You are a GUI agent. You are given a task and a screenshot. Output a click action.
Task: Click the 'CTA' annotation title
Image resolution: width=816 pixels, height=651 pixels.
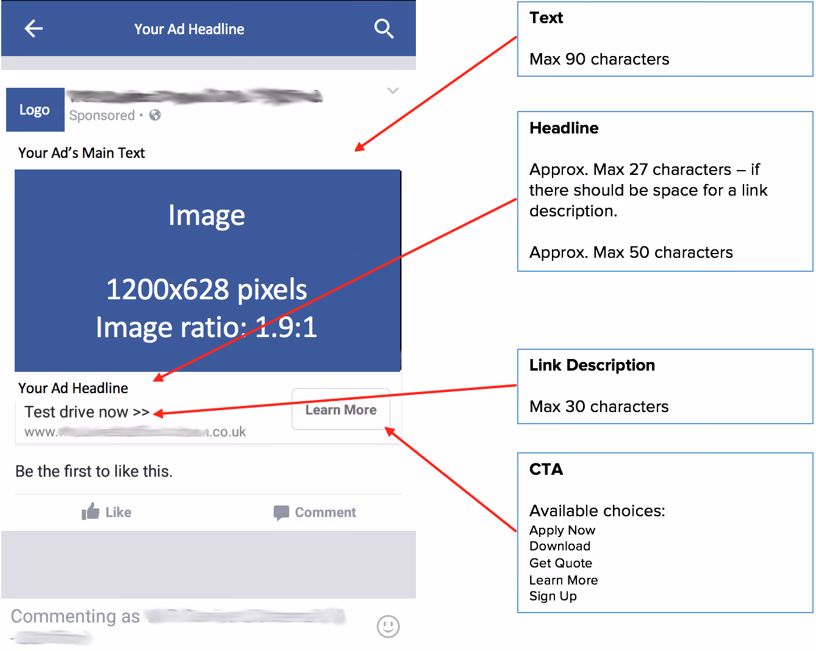[546, 469]
